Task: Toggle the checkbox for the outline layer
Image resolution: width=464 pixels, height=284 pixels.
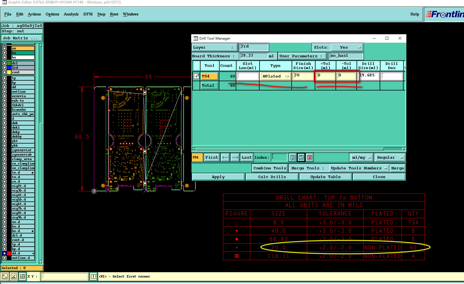Action: (4, 92)
